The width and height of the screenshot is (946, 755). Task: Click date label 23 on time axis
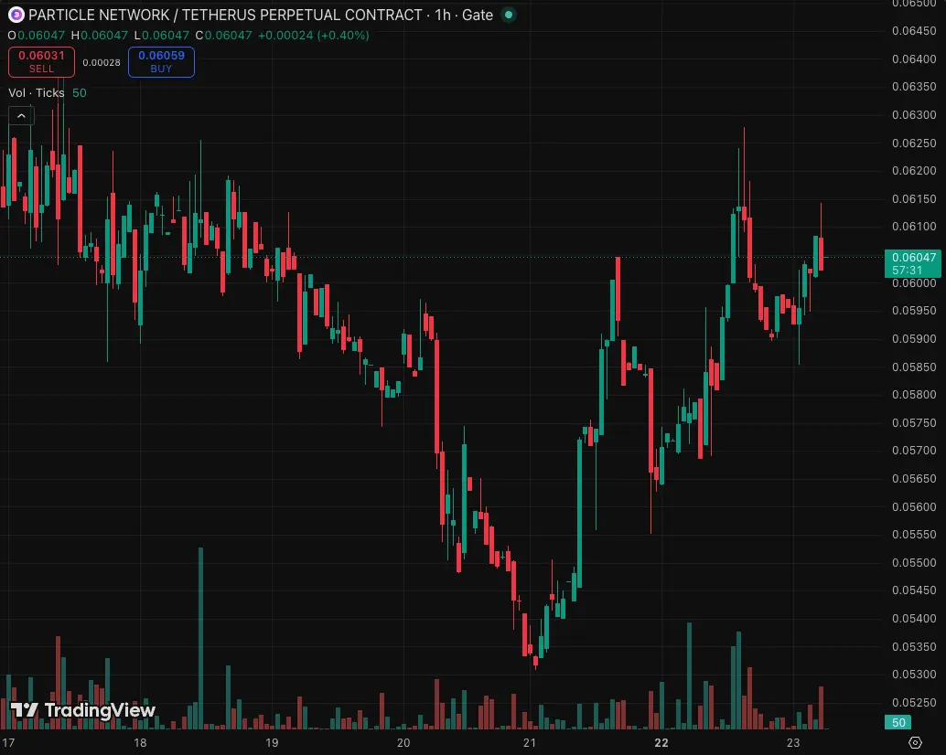tap(793, 743)
